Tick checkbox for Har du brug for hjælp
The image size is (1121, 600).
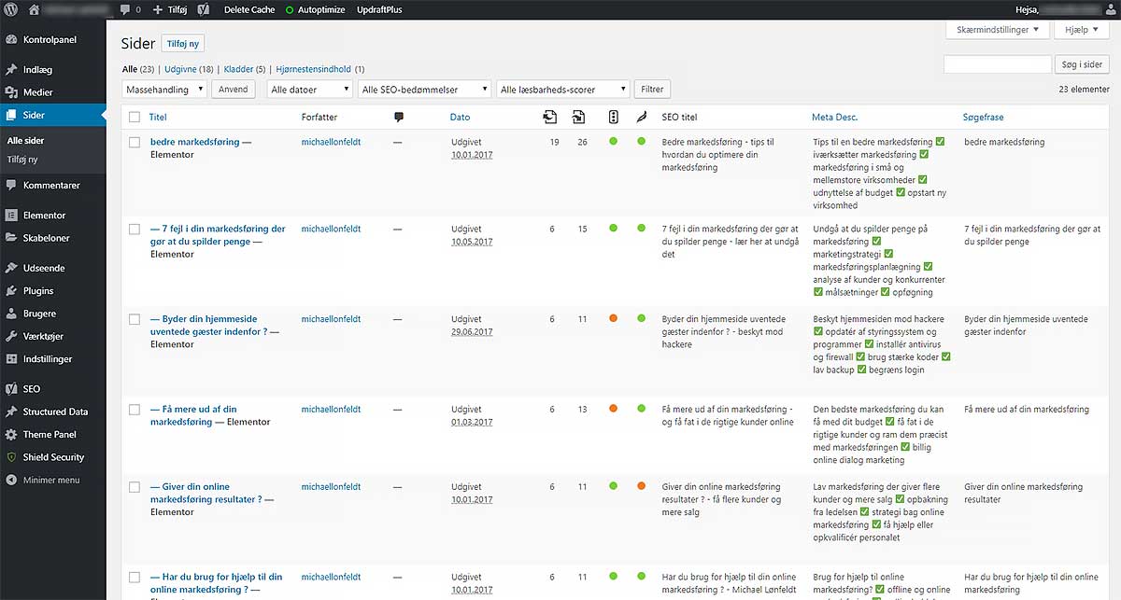135,578
